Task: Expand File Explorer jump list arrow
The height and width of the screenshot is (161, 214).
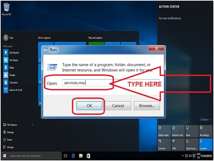Action: coord(33,124)
